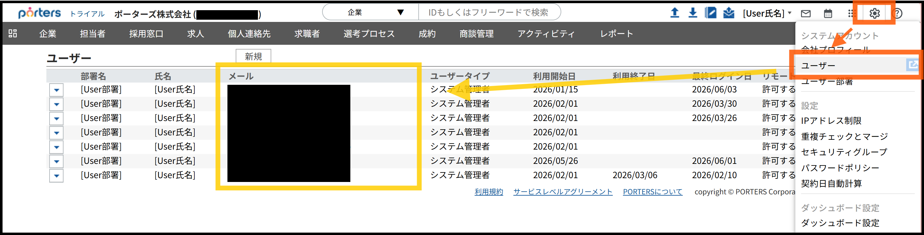This screenshot has height=235, width=924.
Task: Open the レポート navigation tab
Action: click(617, 33)
